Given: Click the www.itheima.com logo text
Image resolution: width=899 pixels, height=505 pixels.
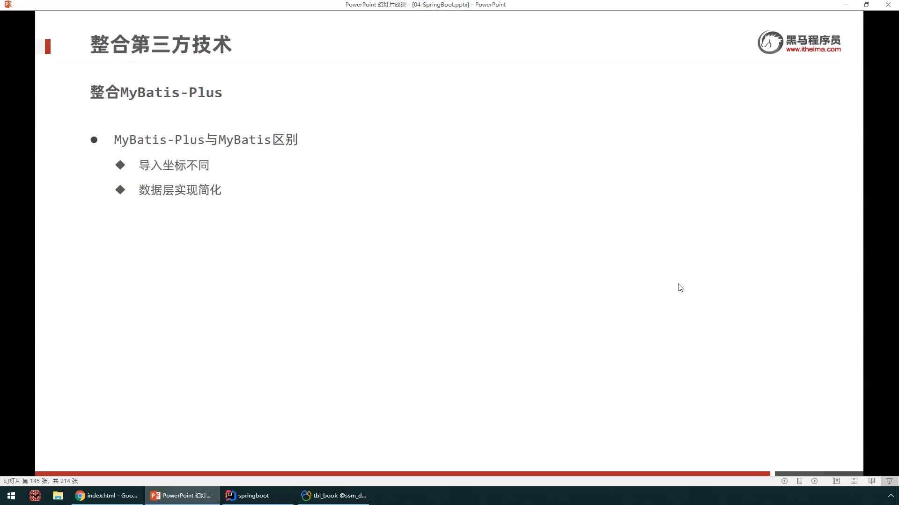Looking at the screenshot, I should 813,49.
